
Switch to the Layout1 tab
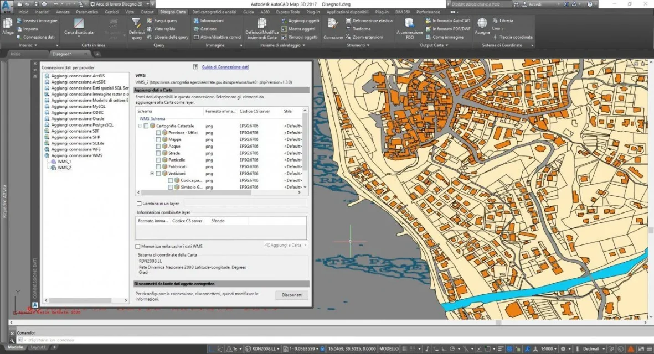(38, 347)
